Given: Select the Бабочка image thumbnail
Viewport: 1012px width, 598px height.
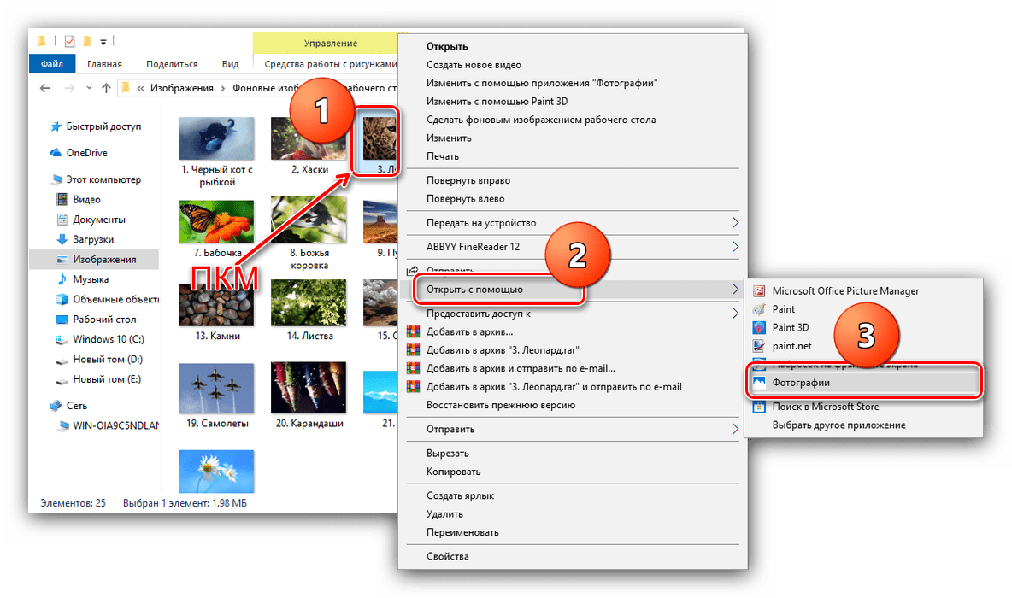Looking at the screenshot, I should 216,221.
